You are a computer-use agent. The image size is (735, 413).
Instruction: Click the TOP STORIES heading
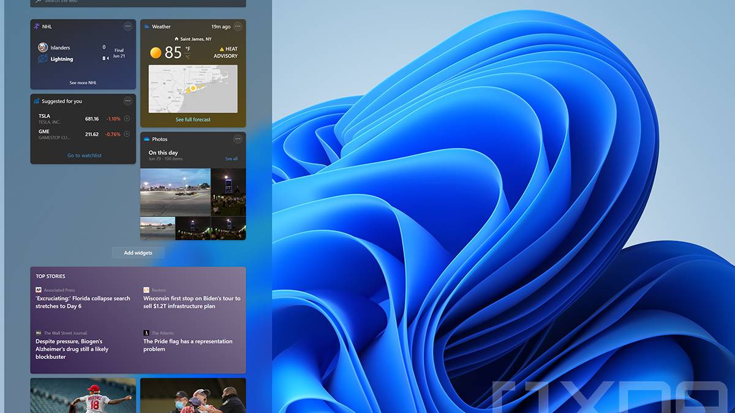point(50,276)
